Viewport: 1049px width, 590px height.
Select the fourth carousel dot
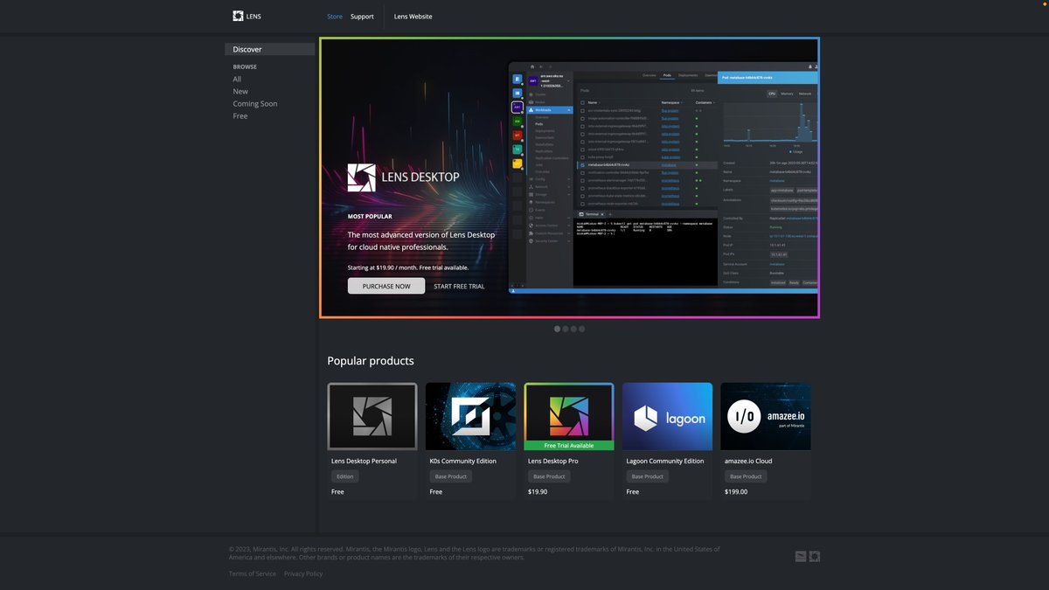pyautogui.click(x=582, y=329)
